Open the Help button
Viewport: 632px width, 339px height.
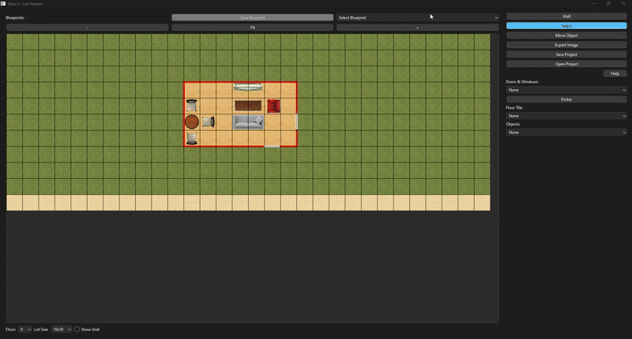[615, 73]
